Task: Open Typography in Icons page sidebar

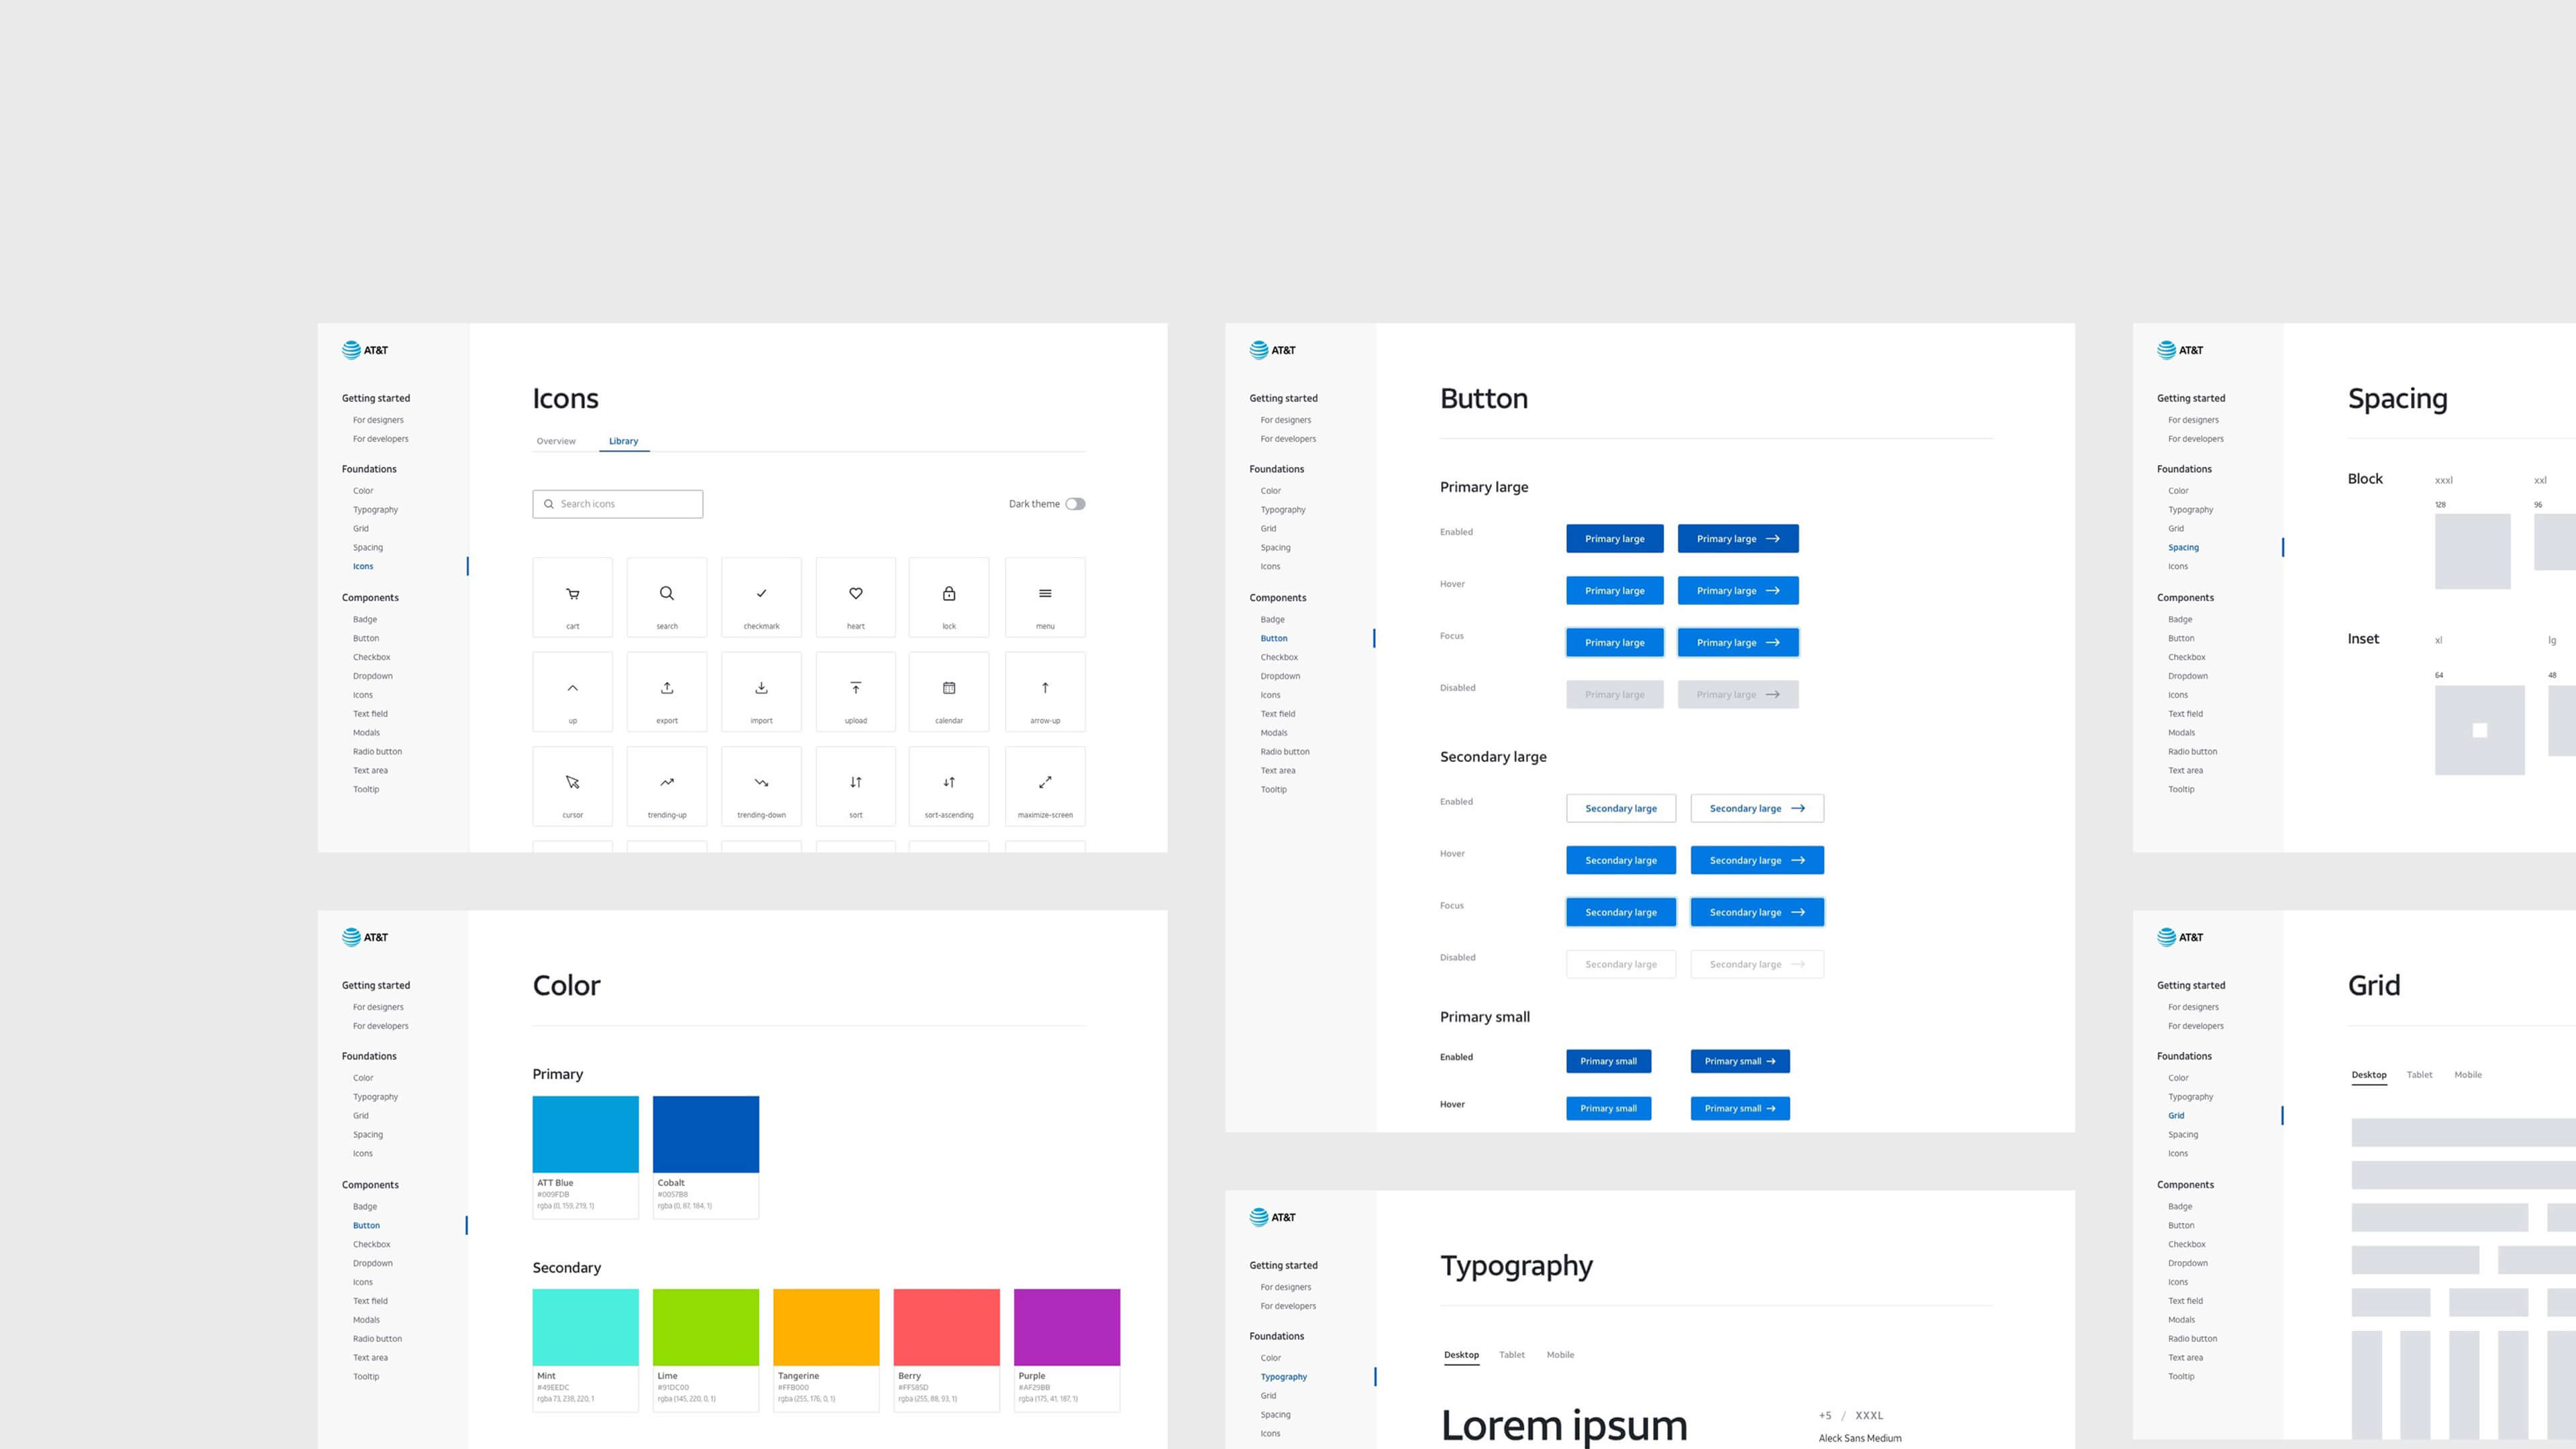Action: tap(375, 510)
